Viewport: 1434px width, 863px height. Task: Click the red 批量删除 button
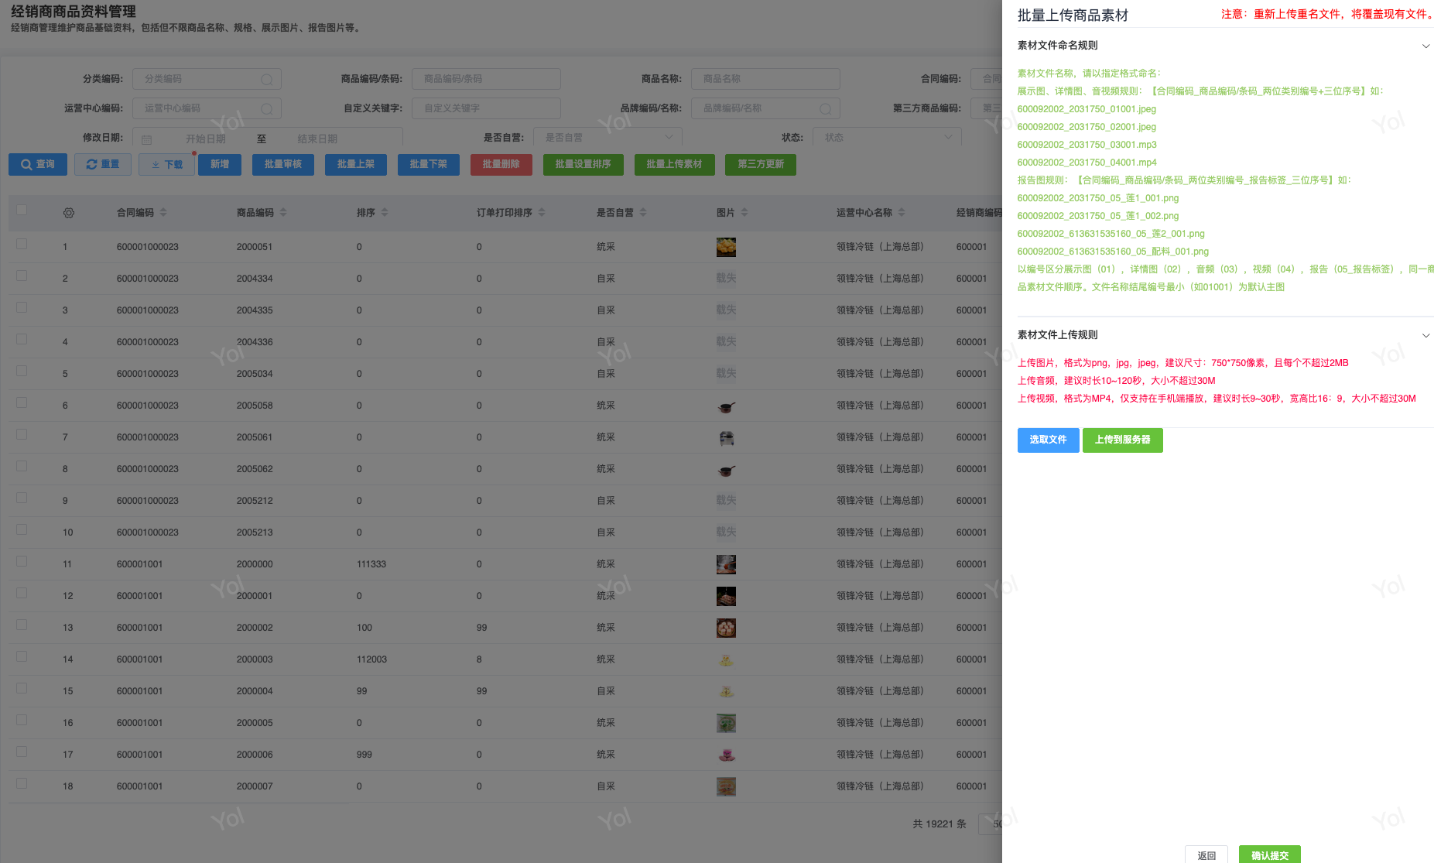pyautogui.click(x=501, y=164)
